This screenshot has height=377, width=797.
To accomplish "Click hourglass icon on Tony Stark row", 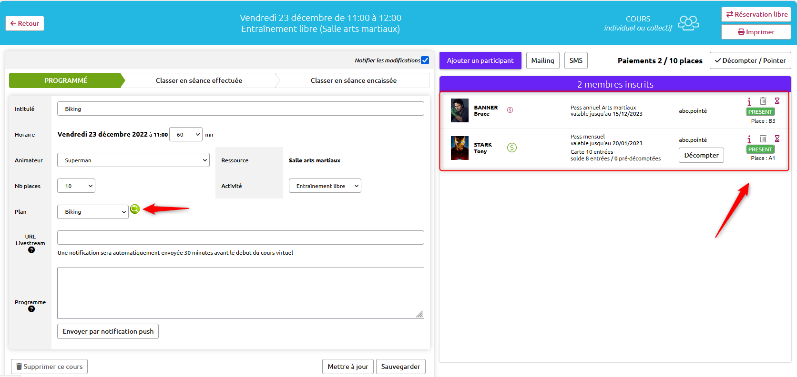I will tap(777, 139).
